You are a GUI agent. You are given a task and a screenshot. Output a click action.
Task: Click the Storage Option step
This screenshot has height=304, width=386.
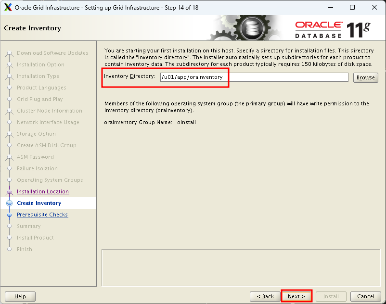(x=36, y=134)
